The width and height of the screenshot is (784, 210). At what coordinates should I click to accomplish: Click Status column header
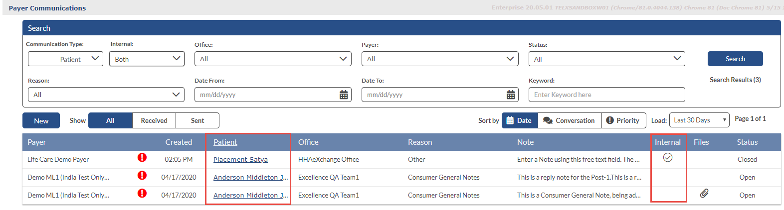[747, 142]
